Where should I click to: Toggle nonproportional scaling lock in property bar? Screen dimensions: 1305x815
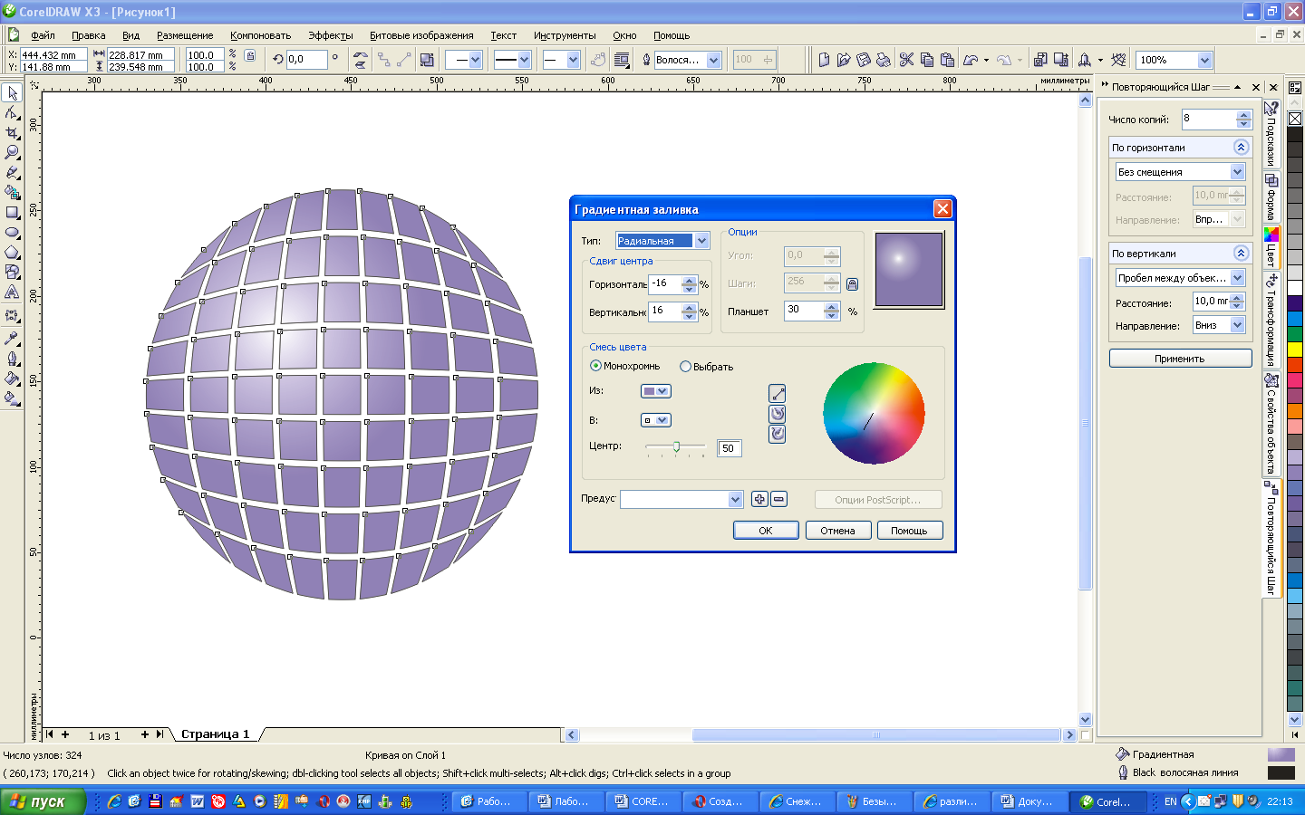pyautogui.click(x=250, y=56)
